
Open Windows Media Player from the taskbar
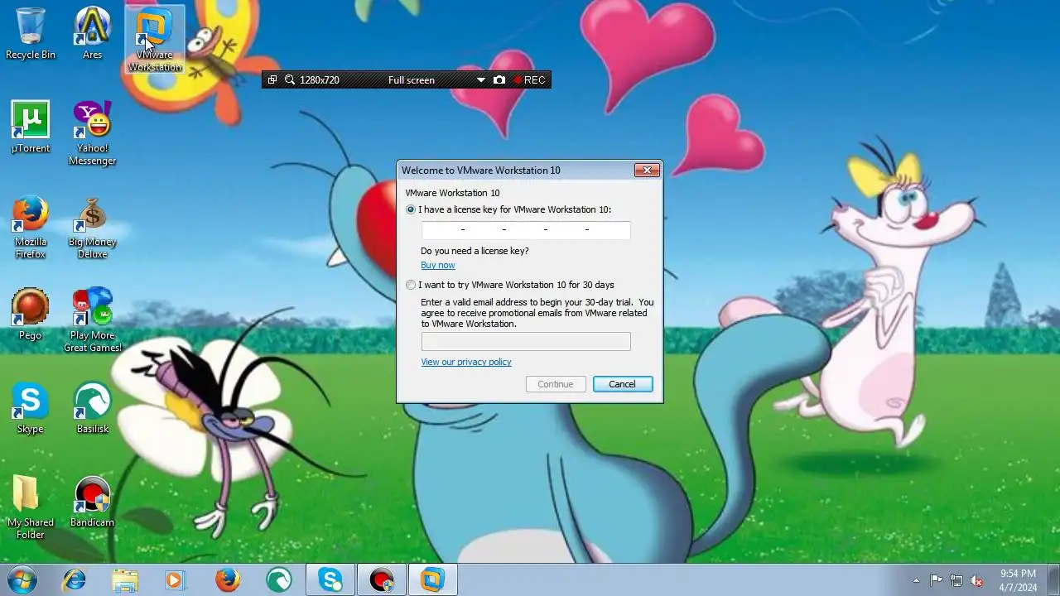(176, 579)
